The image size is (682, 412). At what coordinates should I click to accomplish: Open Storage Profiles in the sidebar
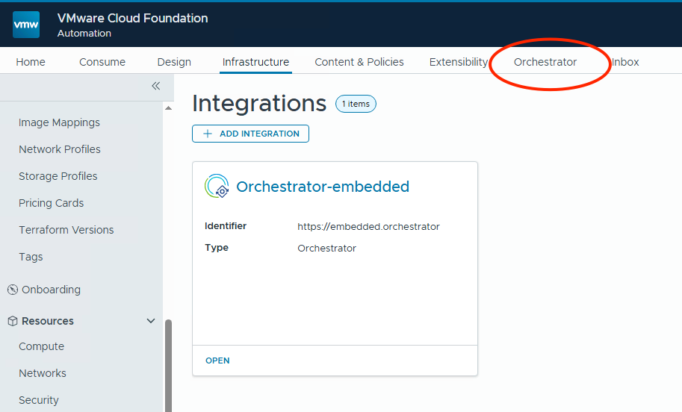click(x=58, y=176)
